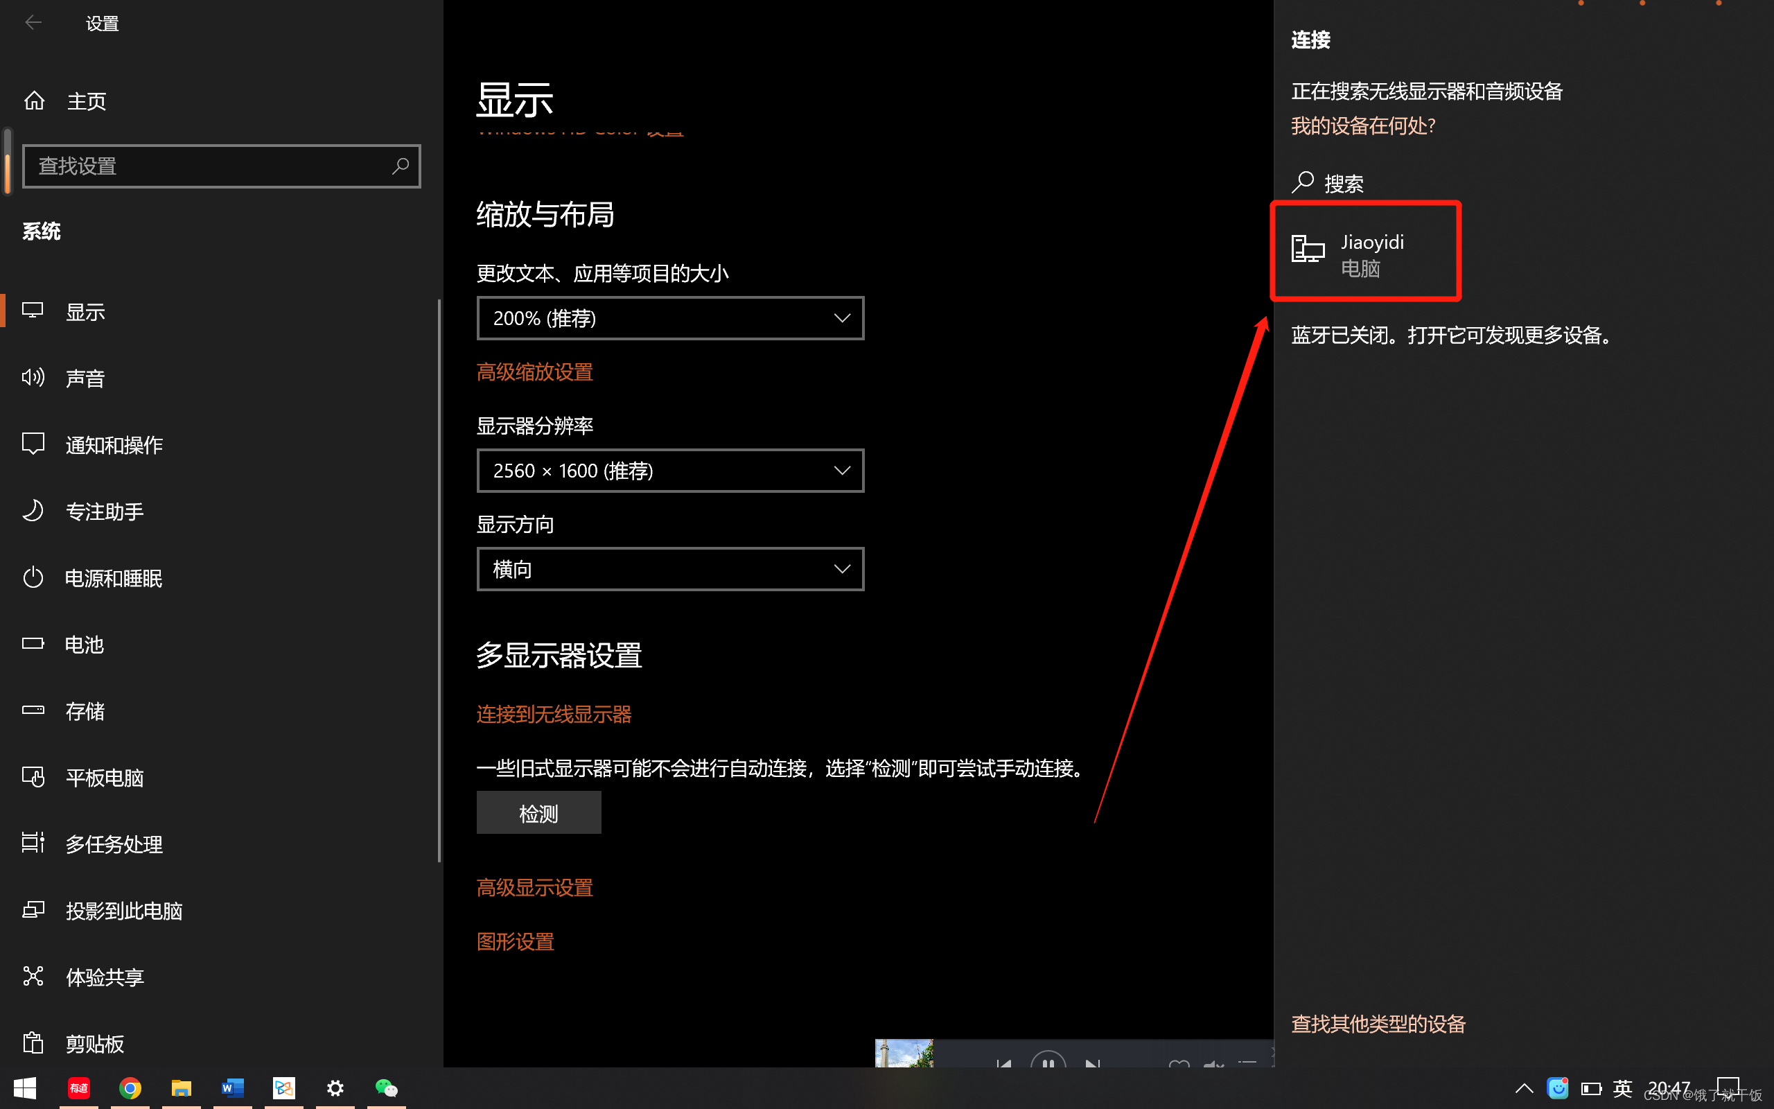The width and height of the screenshot is (1774, 1109).
Task: Click the 高级缩放设置 link
Action: coord(534,372)
